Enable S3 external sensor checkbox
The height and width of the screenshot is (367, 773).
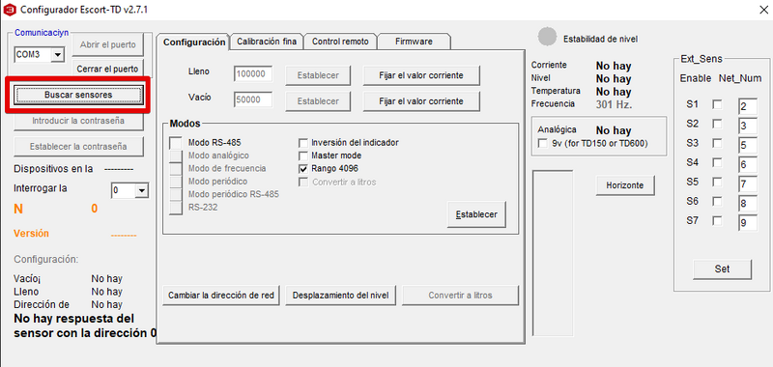[718, 143]
